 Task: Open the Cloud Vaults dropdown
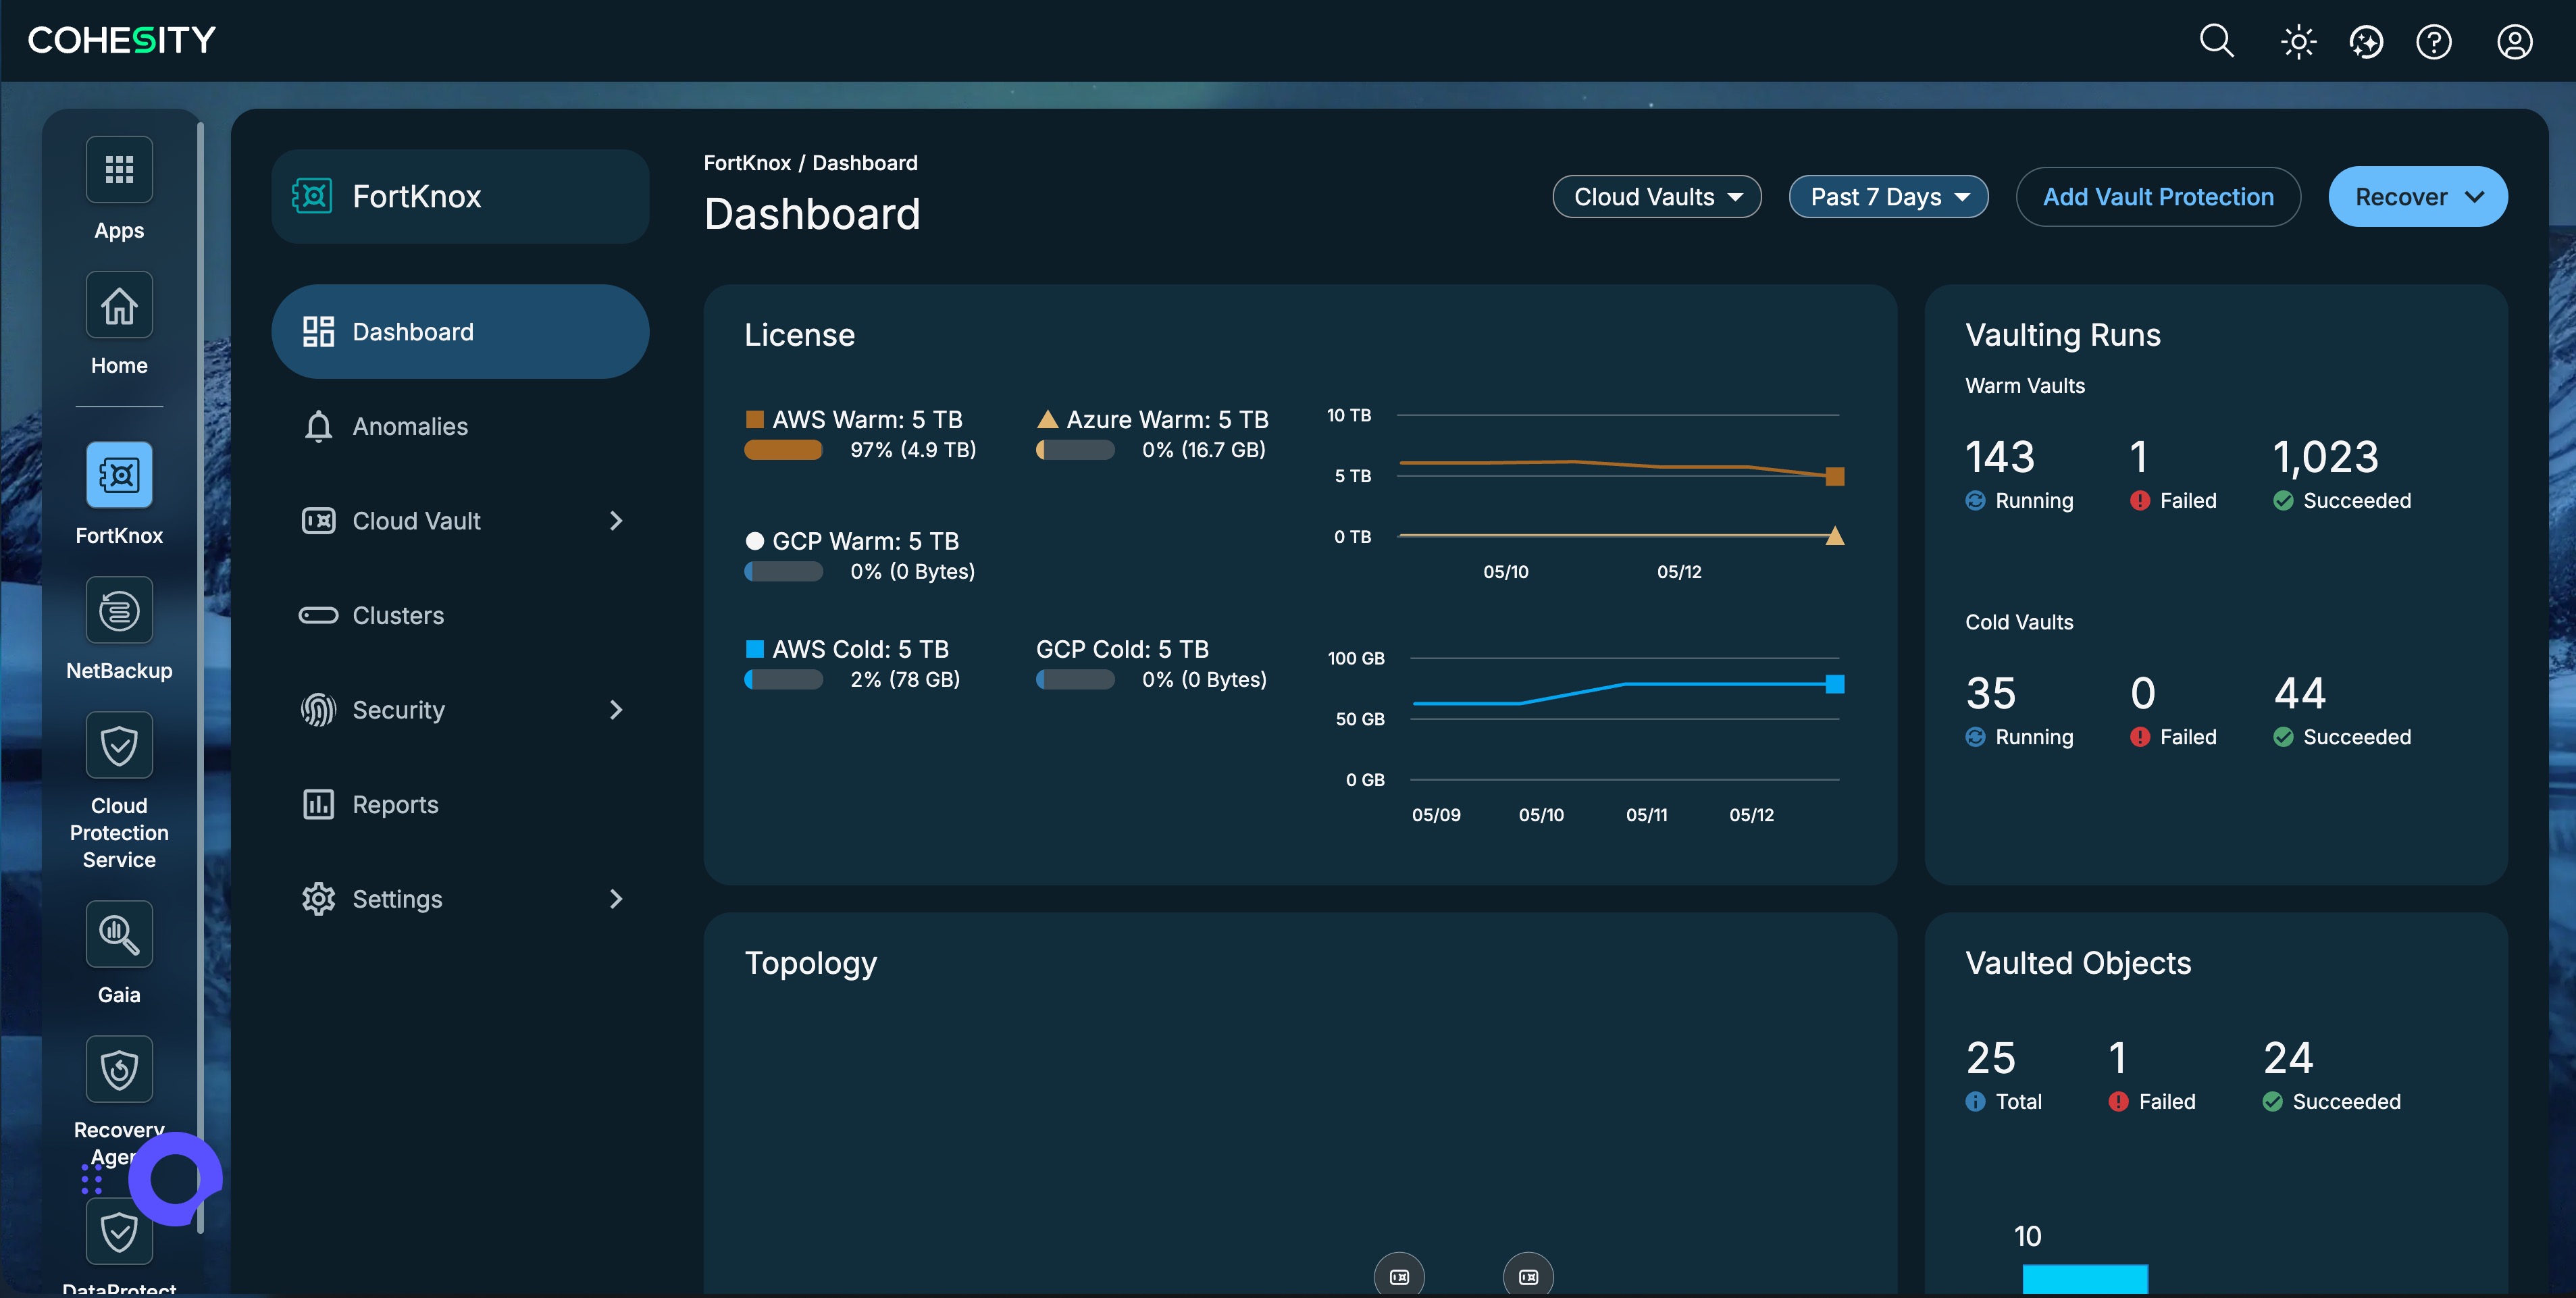(x=1656, y=197)
